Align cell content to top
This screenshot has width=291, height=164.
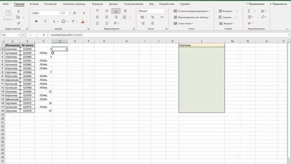[x=97, y=11]
